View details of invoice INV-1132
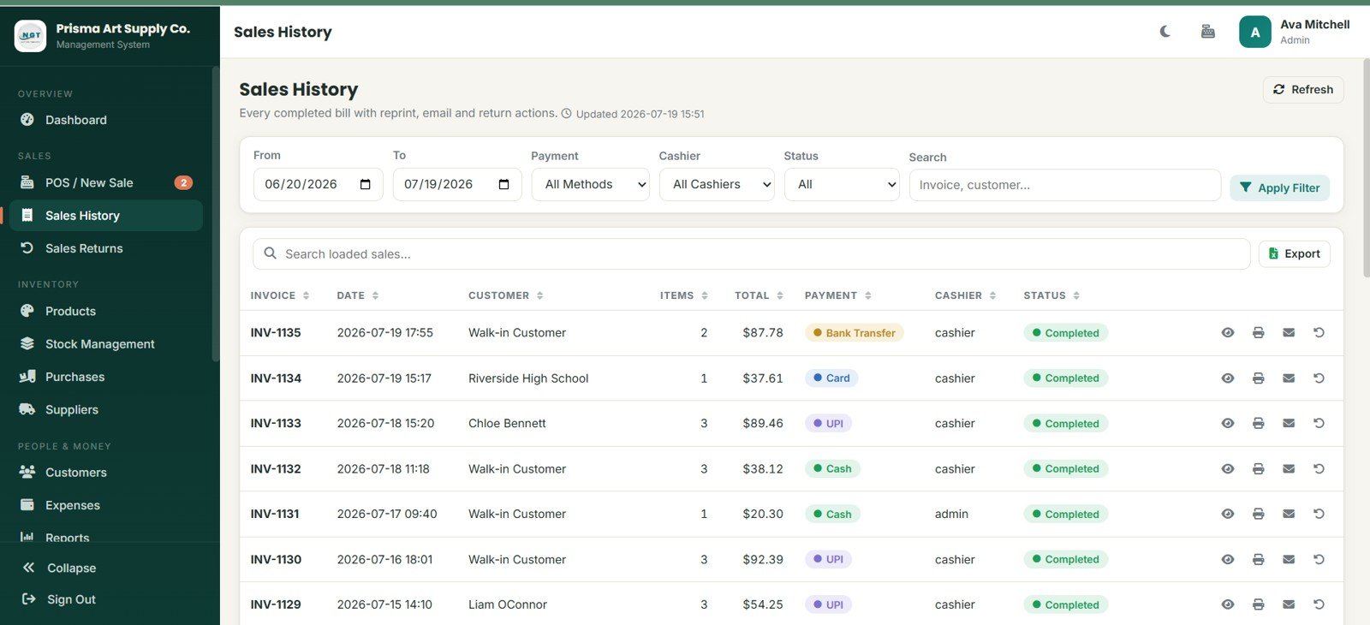 point(1227,469)
